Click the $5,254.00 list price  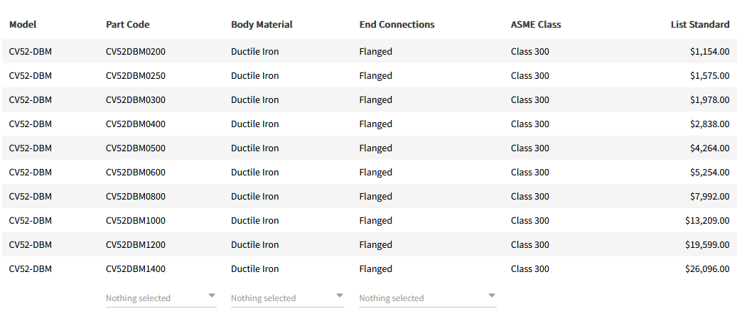[x=709, y=173]
